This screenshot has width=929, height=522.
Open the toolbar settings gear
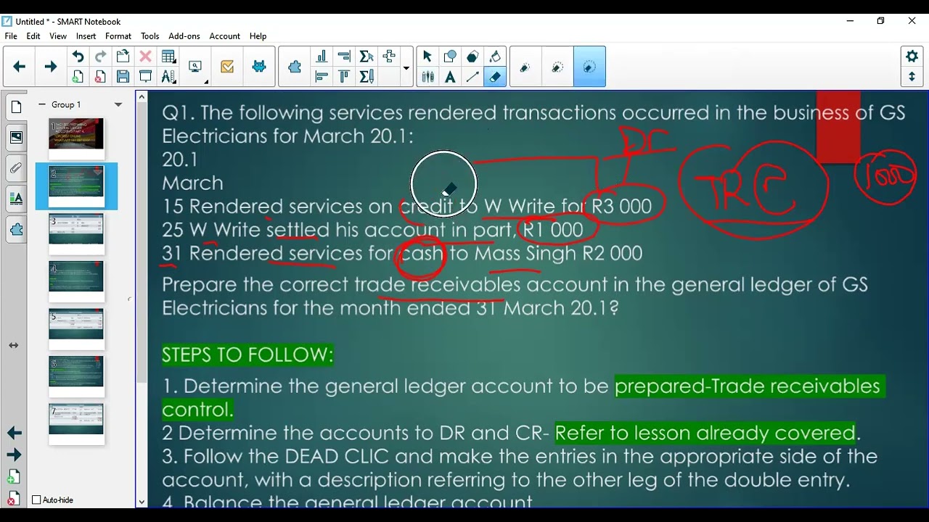[912, 56]
